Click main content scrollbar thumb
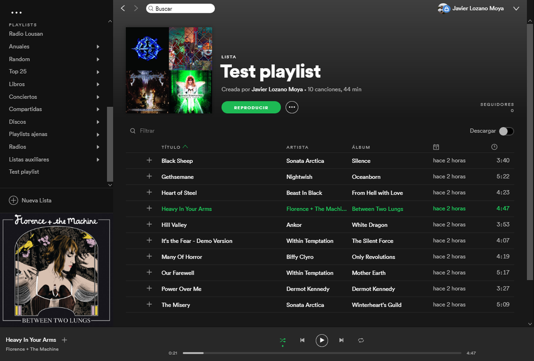534x361 pixels. click(x=530, y=152)
